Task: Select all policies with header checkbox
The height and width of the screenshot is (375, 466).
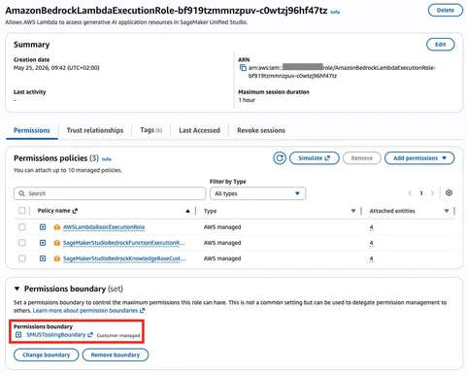Action: pyautogui.click(x=22, y=211)
